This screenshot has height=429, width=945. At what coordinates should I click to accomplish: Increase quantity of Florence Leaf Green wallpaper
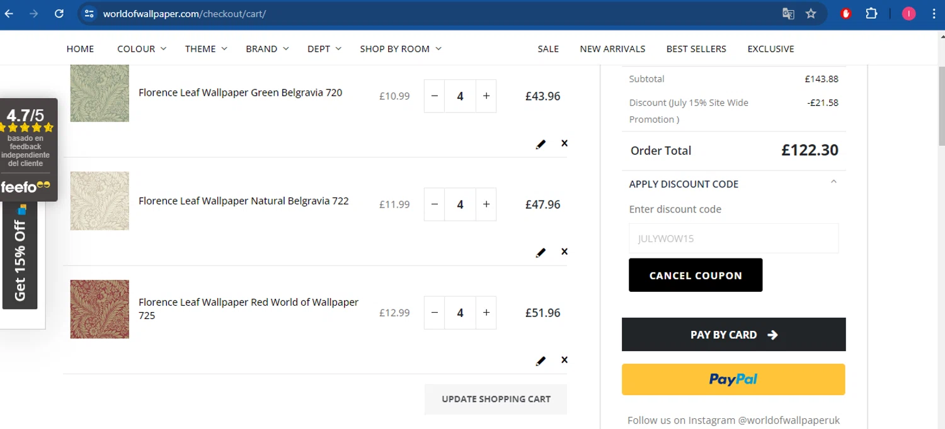click(x=486, y=96)
